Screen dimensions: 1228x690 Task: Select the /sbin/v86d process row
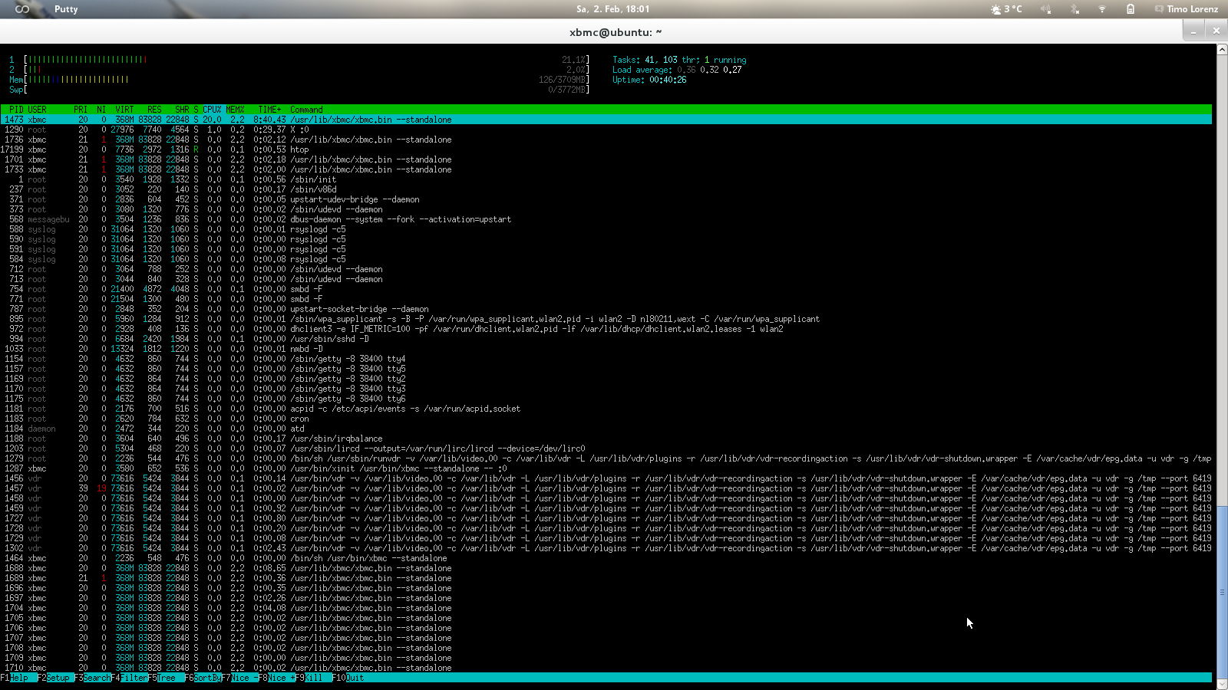coord(606,189)
